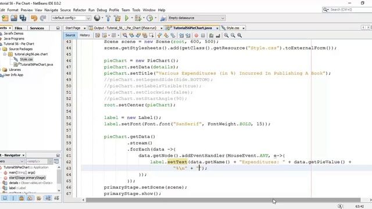The image size is (372, 209).
Task: Open dropdown arrow next to Run icon
Action: [132, 18]
